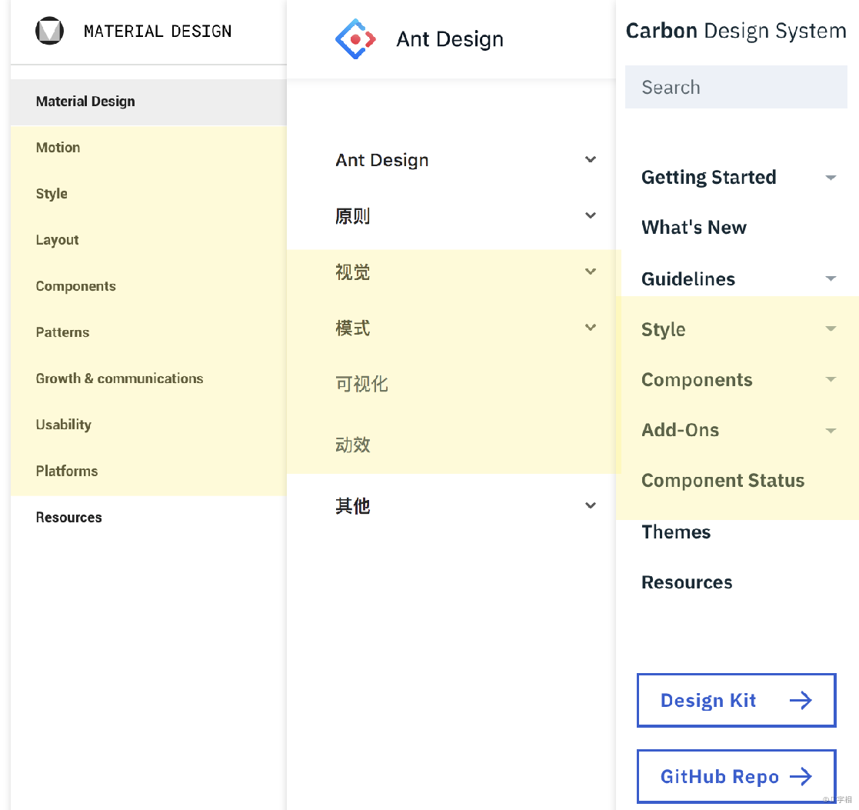This screenshot has height=810, width=859.
Task: Expand the 模式 section chevron
Action: coord(590,327)
